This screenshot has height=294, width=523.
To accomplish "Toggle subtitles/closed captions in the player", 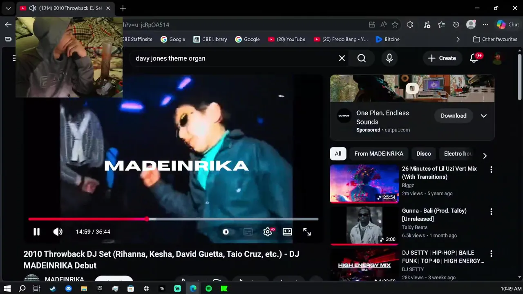I will click(248, 232).
